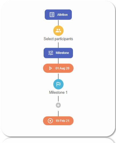Click the partially visible card at the bottom

(x=58, y=140)
